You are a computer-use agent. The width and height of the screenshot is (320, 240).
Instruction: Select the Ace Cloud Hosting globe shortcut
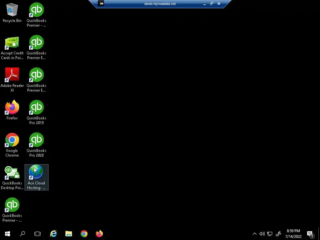37,177
